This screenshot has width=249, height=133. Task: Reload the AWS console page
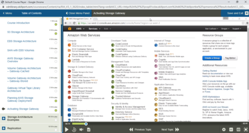point(74,23)
